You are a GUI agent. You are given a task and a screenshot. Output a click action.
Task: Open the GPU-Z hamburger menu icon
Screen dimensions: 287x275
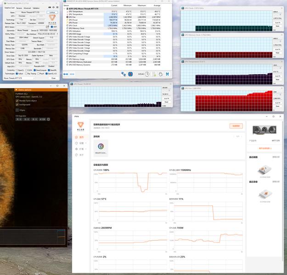point(57,7)
